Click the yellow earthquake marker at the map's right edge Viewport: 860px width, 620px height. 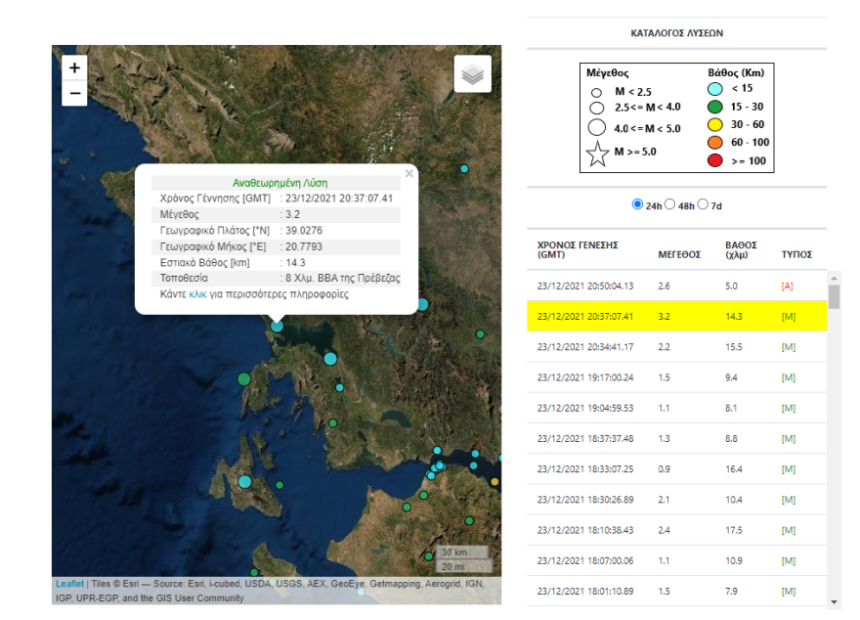click(494, 481)
